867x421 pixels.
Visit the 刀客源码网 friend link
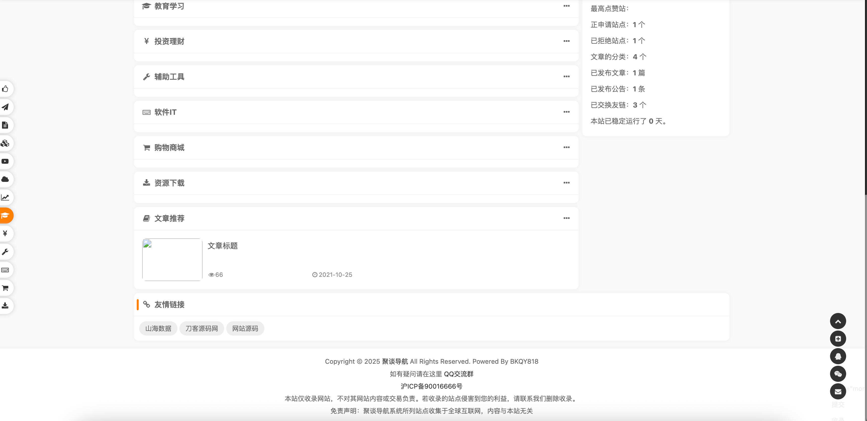pyautogui.click(x=202, y=328)
